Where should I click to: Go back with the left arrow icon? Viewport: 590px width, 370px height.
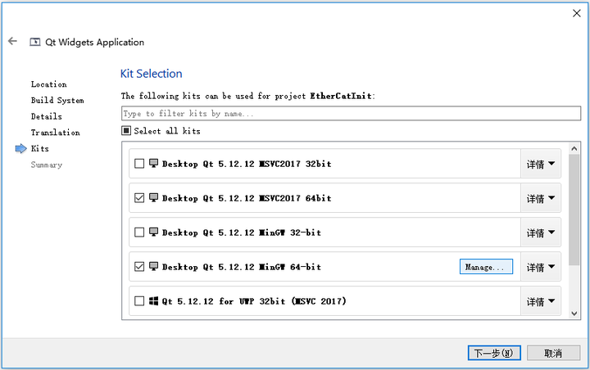tap(13, 41)
